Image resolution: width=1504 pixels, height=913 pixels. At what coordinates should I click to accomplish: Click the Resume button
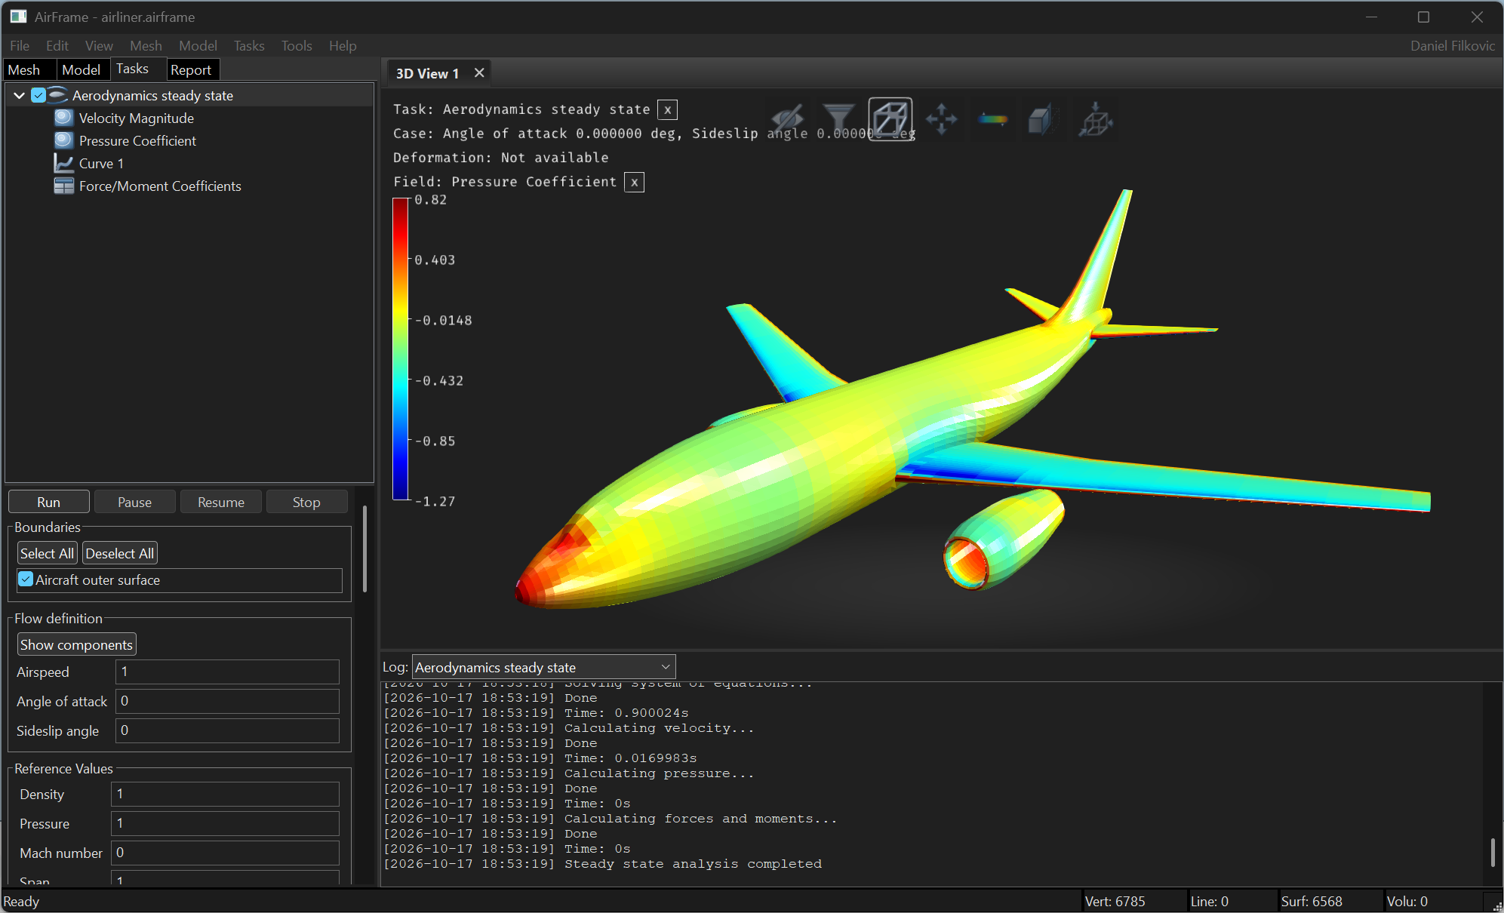(x=220, y=502)
